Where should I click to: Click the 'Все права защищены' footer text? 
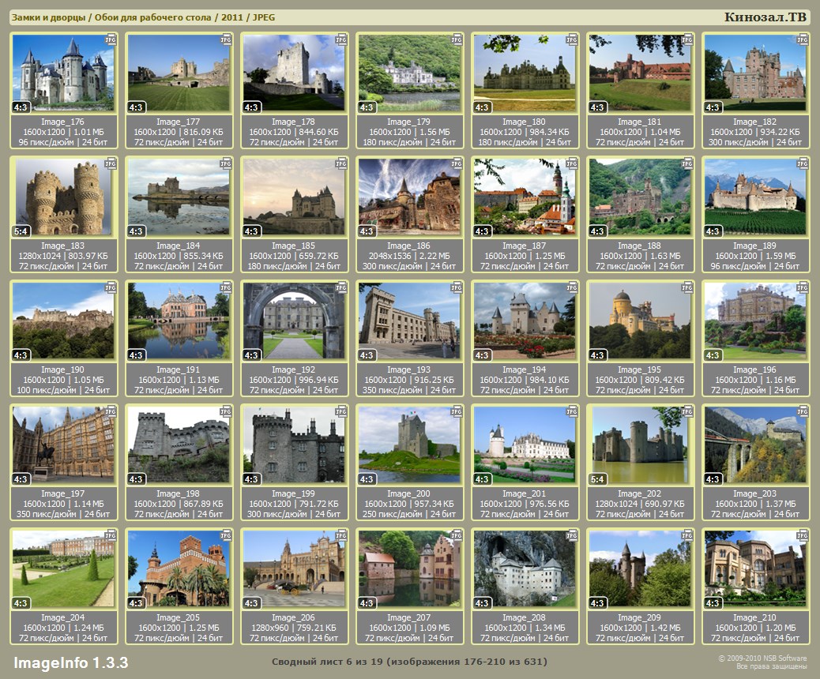click(x=771, y=666)
